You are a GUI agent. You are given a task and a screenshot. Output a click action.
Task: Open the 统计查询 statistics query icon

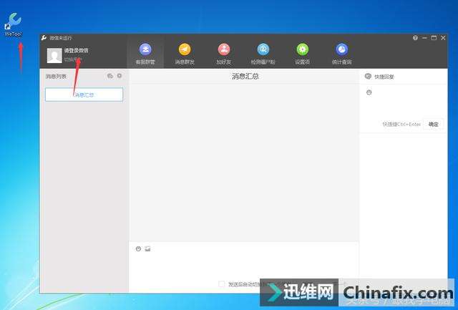tap(341, 53)
